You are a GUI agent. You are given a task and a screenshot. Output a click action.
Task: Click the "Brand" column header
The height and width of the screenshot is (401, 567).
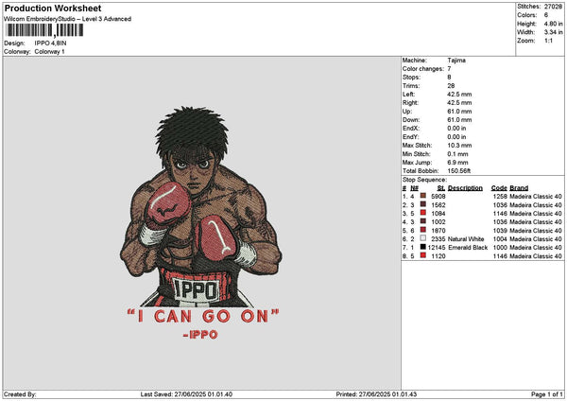pos(519,188)
